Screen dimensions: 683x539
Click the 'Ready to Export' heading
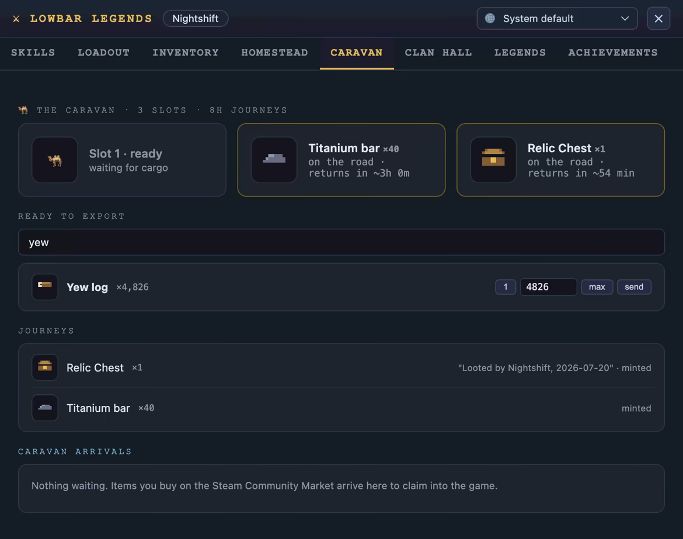(x=71, y=216)
